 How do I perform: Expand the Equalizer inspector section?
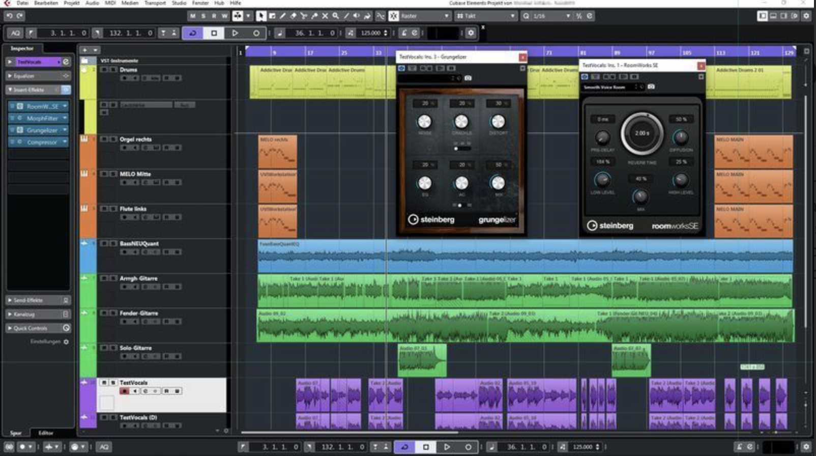[x=24, y=76]
